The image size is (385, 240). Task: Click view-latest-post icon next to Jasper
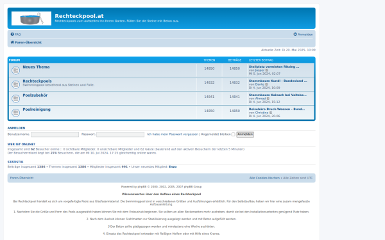click(x=267, y=70)
